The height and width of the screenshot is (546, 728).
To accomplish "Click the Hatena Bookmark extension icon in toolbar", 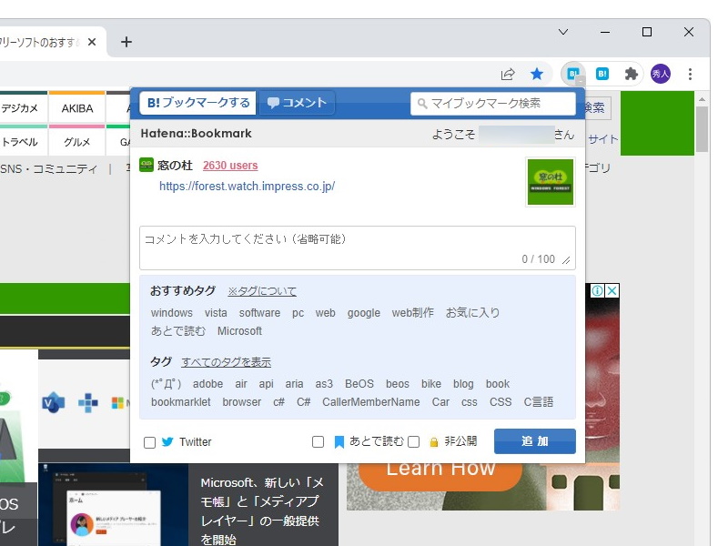I will (x=573, y=73).
